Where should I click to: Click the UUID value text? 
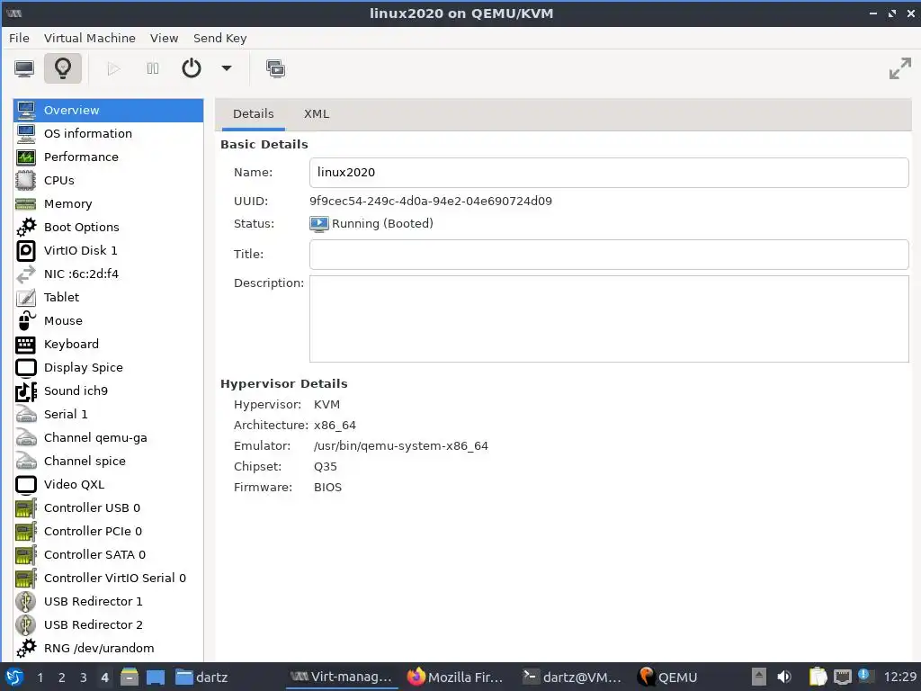pyautogui.click(x=431, y=201)
